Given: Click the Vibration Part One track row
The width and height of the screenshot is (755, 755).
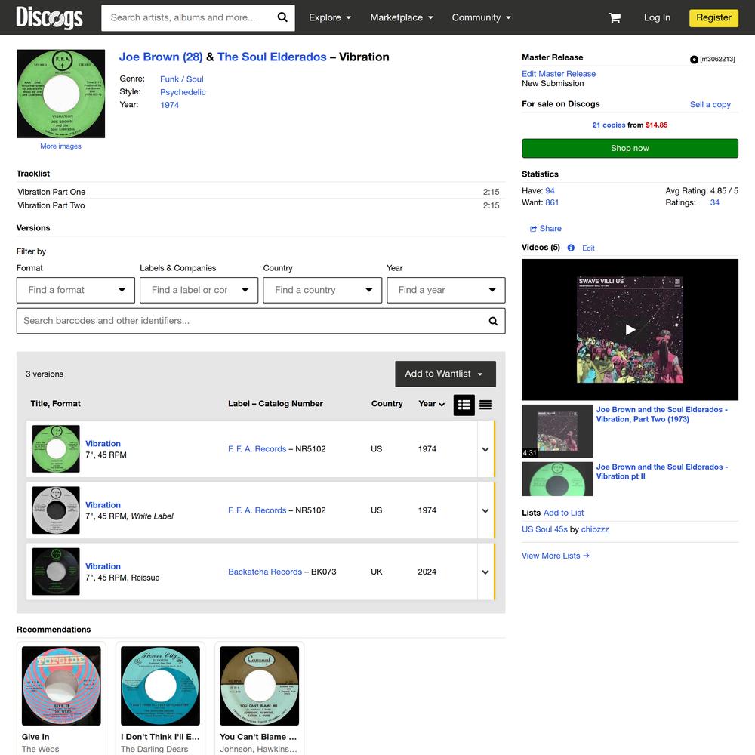Looking at the screenshot, I should pos(261,192).
